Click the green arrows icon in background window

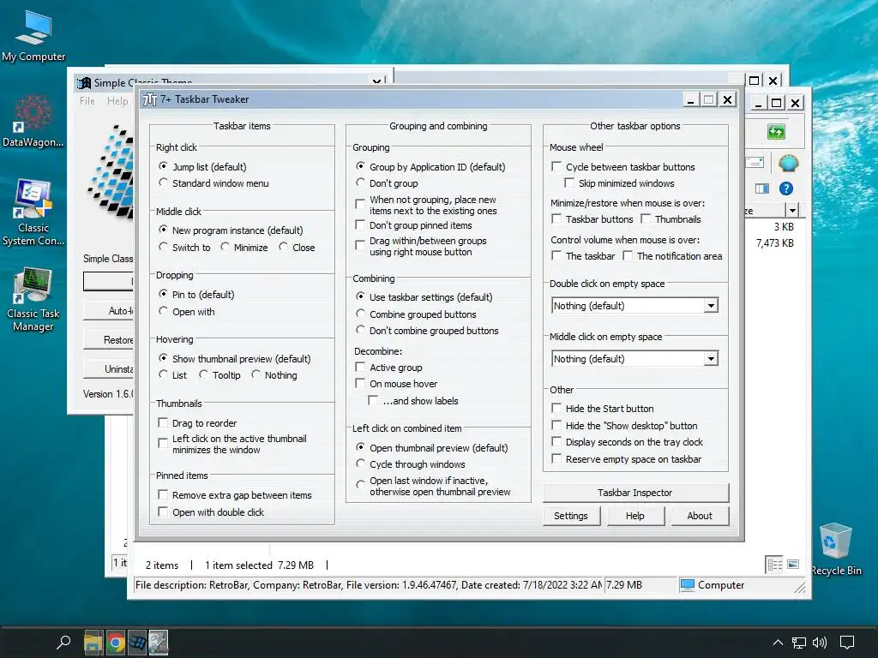tap(776, 132)
